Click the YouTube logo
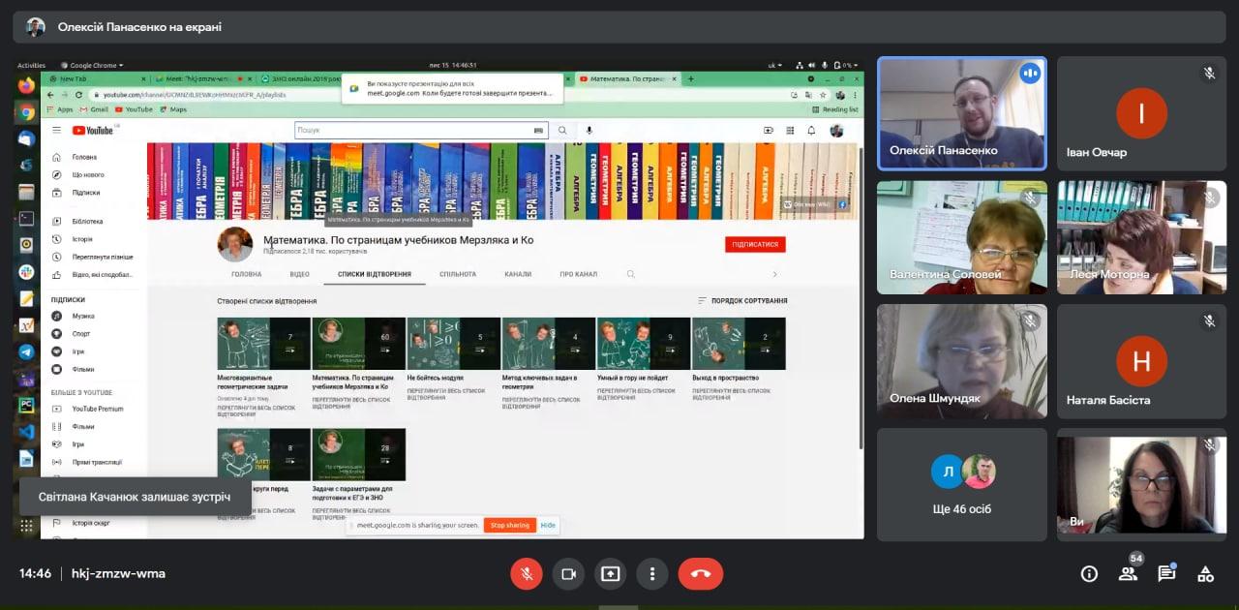Screen dimensions: 1239x610 (x=93, y=130)
